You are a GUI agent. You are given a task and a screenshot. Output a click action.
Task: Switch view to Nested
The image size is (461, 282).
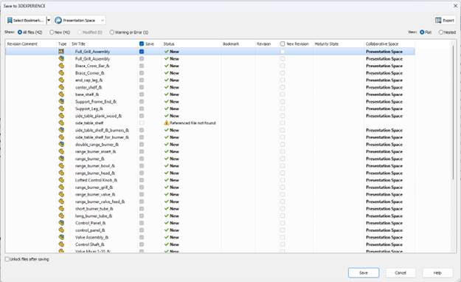point(441,32)
